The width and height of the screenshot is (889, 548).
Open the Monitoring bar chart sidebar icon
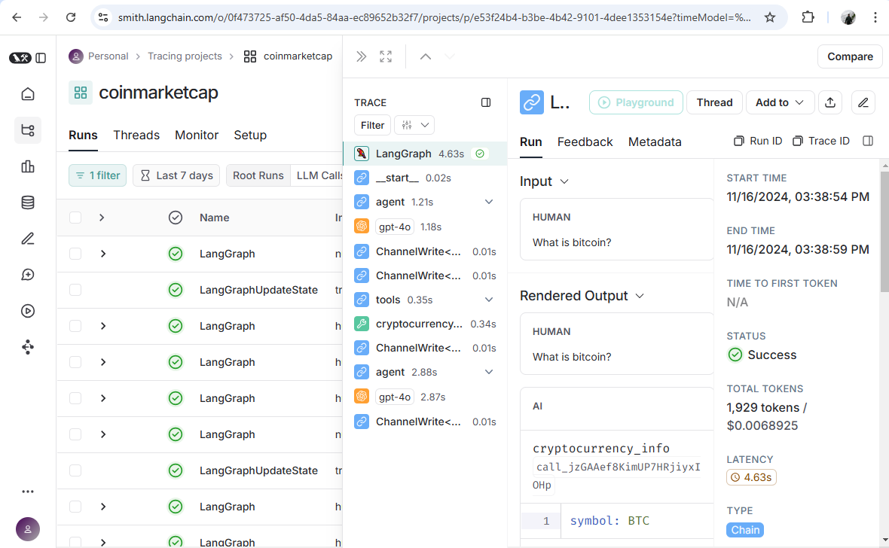(28, 166)
